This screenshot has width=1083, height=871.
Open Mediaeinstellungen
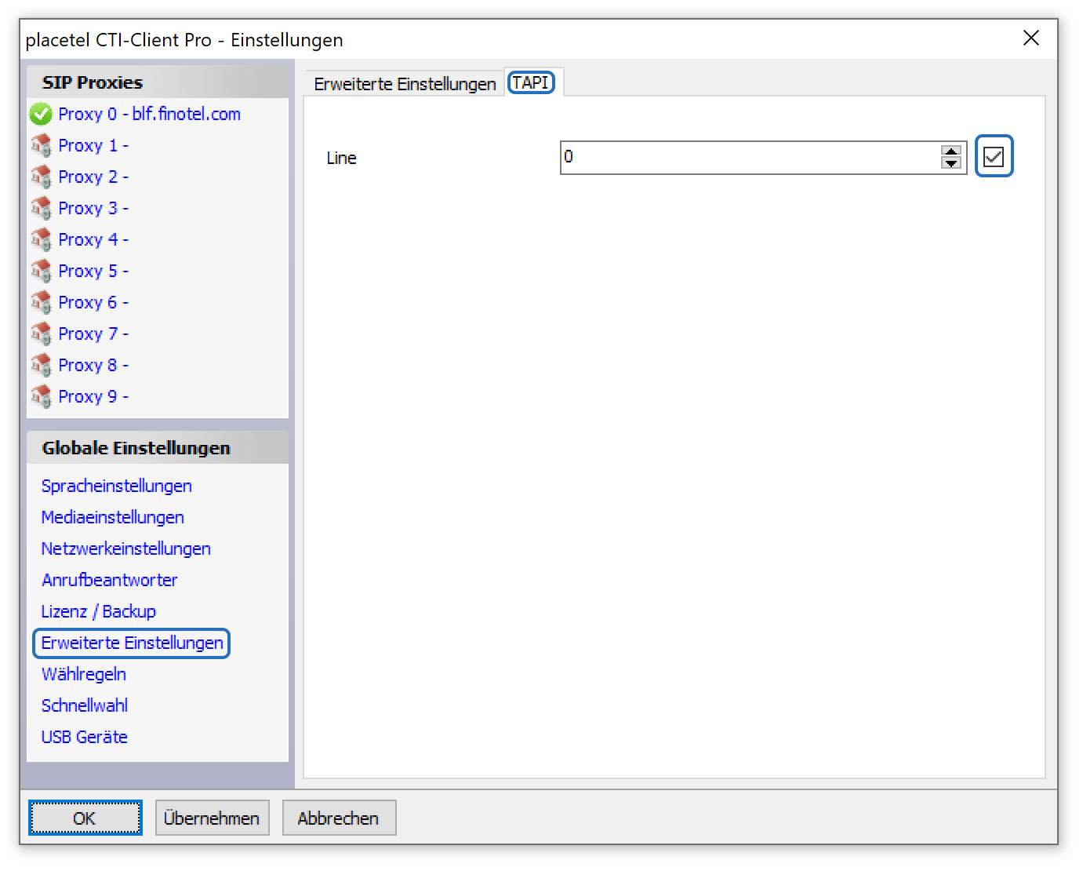coord(113,518)
